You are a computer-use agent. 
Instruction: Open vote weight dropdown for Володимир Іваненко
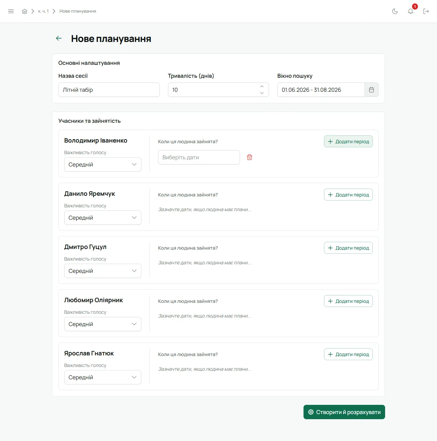click(x=103, y=164)
